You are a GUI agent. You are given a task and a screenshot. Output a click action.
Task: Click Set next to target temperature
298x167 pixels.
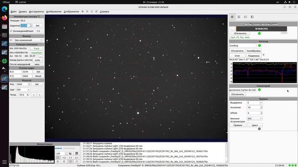click(x=38, y=26)
